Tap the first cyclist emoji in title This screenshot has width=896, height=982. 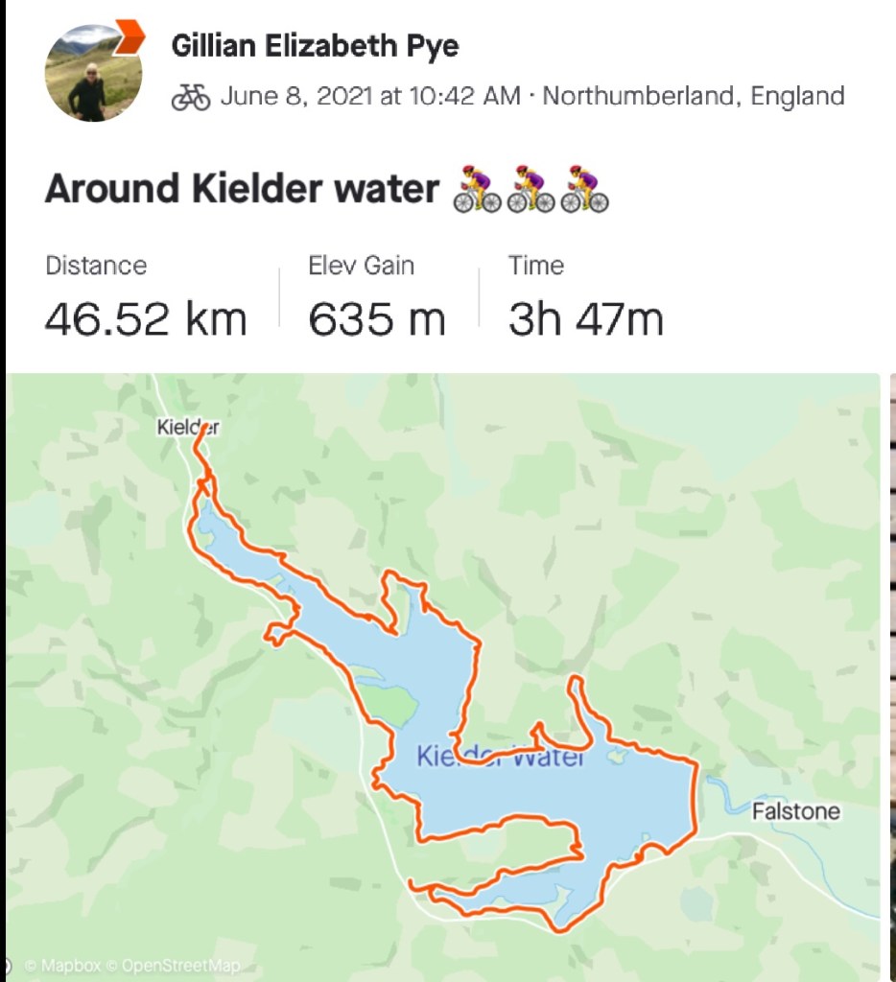click(x=478, y=189)
